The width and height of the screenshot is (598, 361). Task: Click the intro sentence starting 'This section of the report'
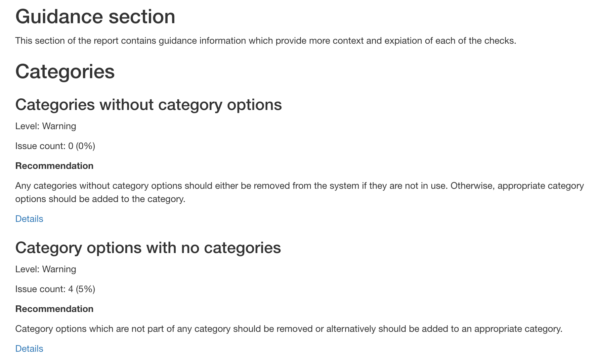[x=266, y=41]
